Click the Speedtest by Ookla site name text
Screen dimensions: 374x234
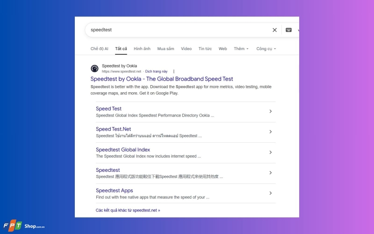(119, 66)
